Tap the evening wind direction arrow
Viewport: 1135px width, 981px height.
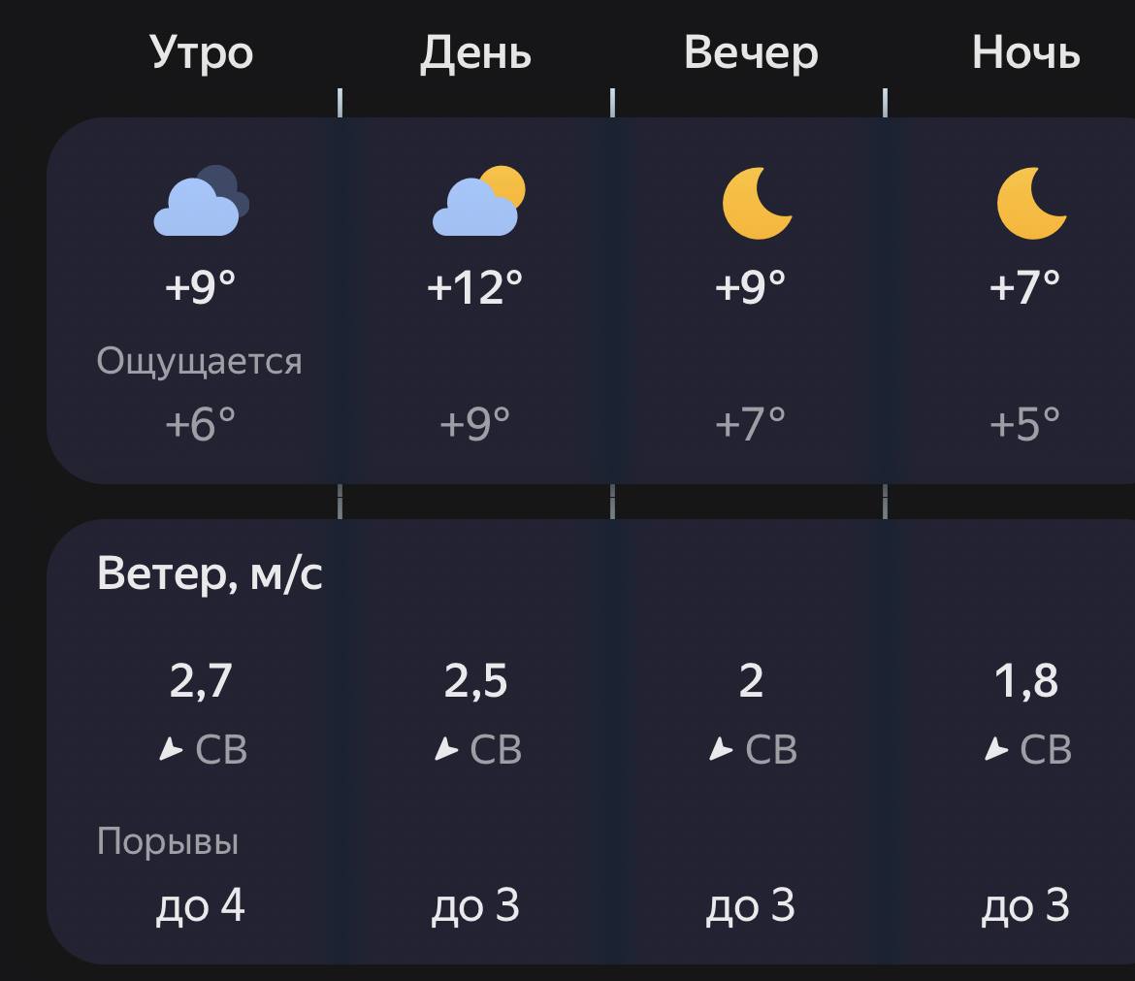(721, 749)
